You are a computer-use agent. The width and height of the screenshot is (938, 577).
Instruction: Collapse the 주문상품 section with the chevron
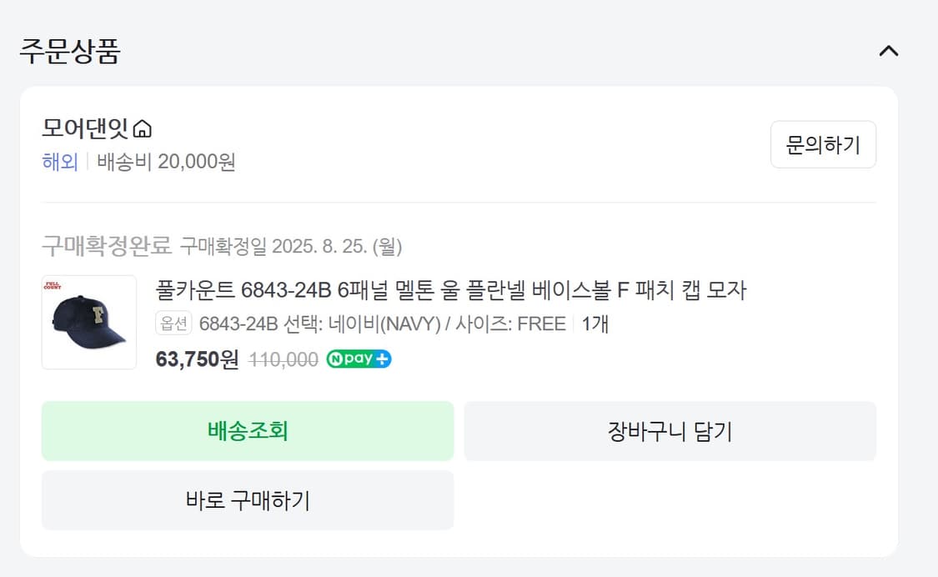pyautogui.click(x=888, y=51)
